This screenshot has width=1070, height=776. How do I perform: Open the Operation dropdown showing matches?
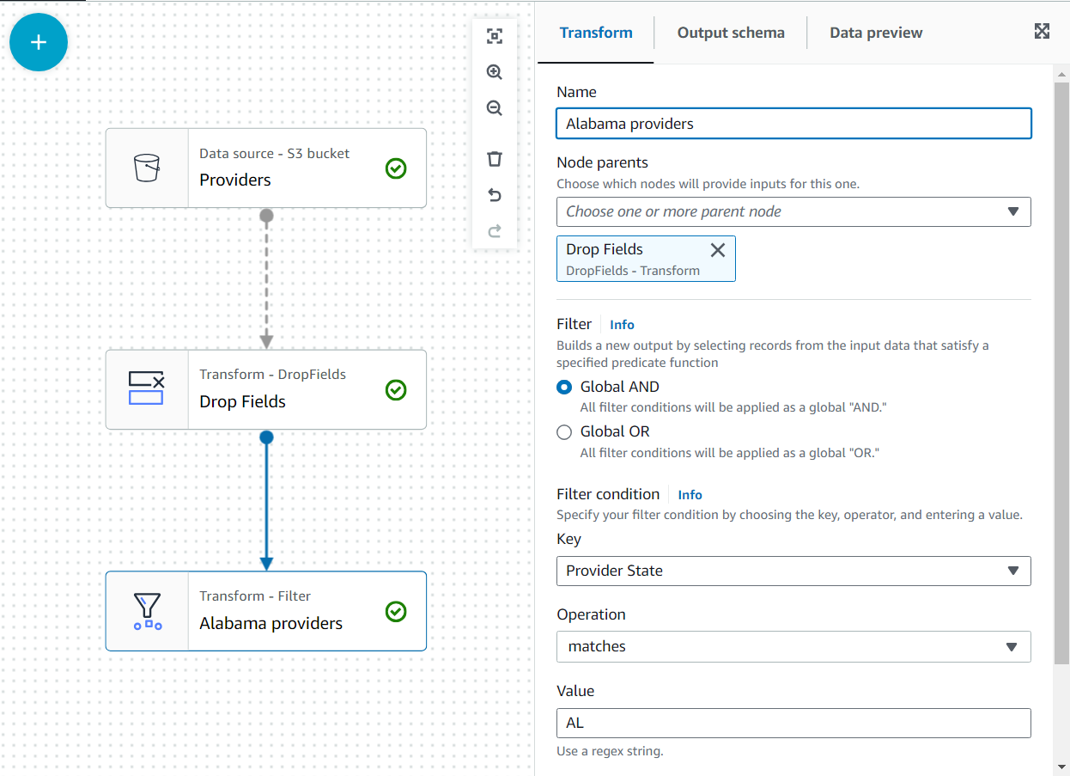(793, 646)
